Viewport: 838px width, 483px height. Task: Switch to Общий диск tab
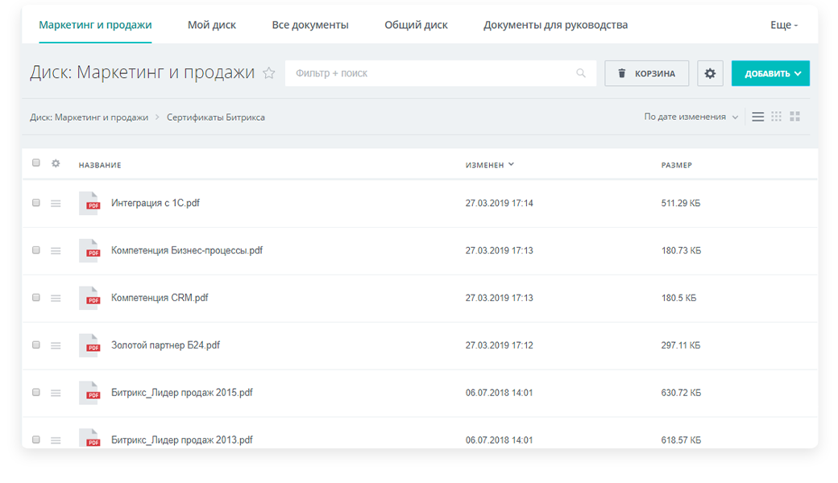417,25
